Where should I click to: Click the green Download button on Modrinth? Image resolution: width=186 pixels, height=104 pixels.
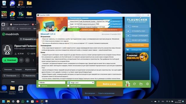tap(10, 60)
